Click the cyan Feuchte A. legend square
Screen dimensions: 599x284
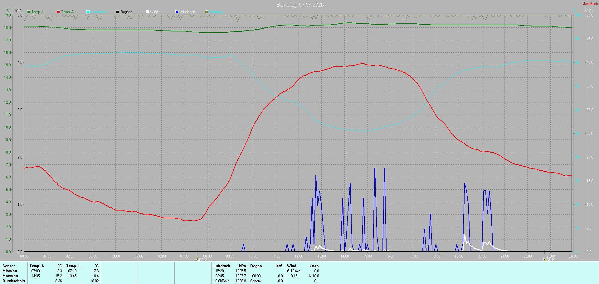point(88,12)
